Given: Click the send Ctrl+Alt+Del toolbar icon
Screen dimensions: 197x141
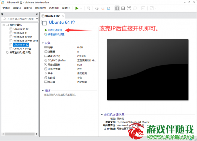Looking at the screenshot, I should (x=88, y=8).
